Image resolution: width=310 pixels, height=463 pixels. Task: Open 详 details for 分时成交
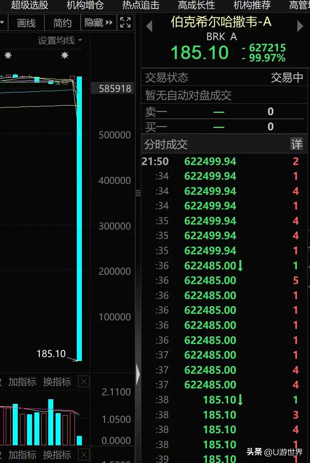point(297,145)
